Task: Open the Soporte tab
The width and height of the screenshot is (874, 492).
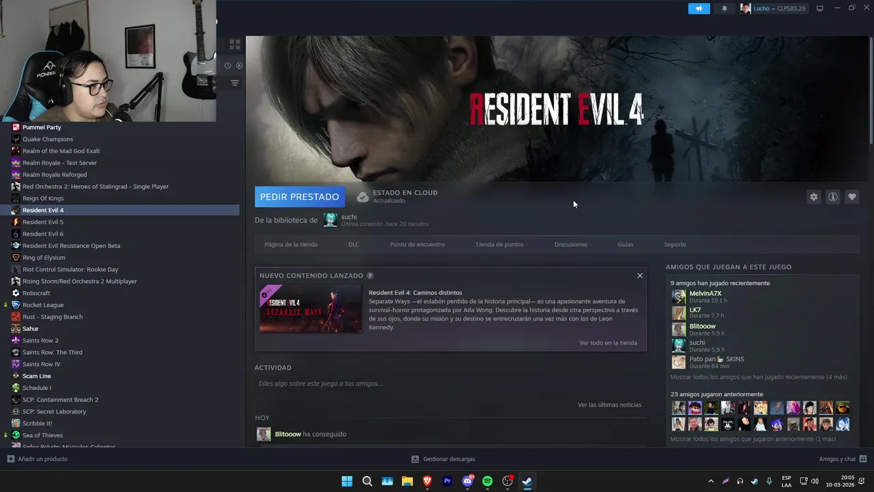Action: click(675, 245)
